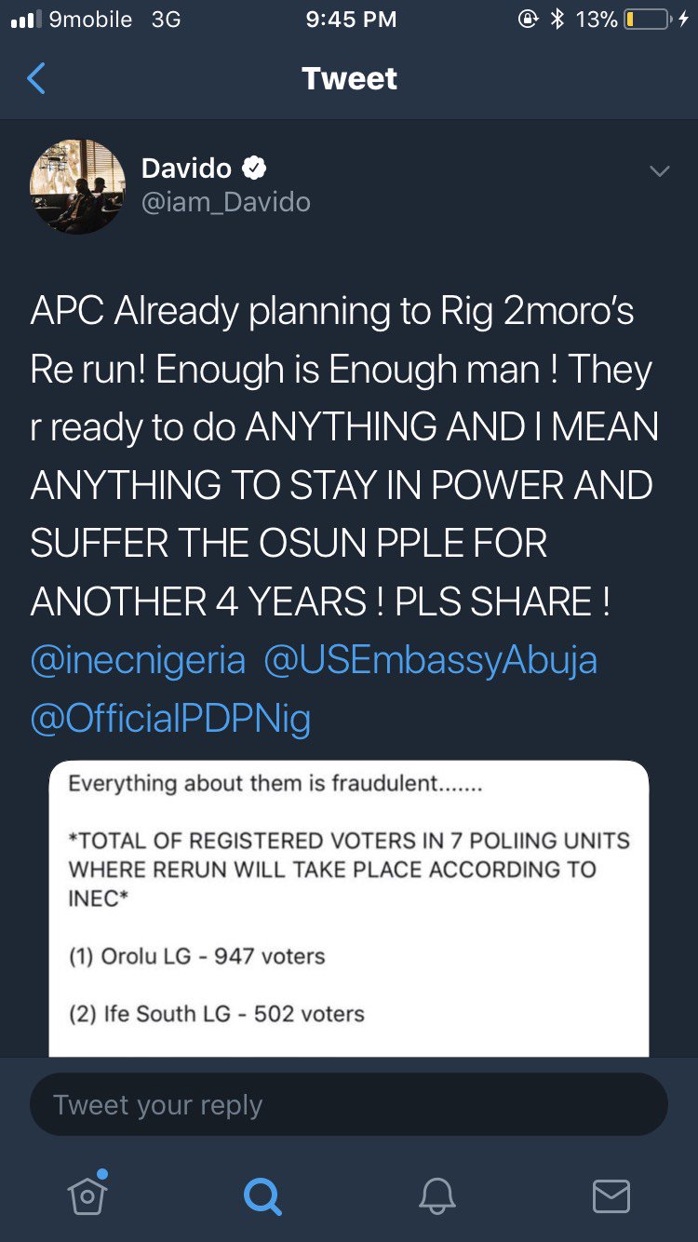Open the @inecnigeria mention
The width and height of the screenshot is (698, 1242).
(138, 660)
